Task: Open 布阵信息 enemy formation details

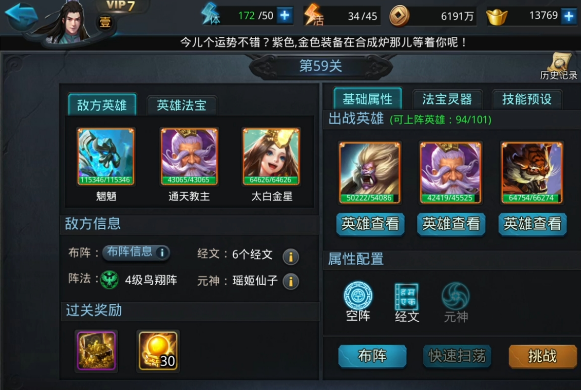Action: (x=136, y=252)
